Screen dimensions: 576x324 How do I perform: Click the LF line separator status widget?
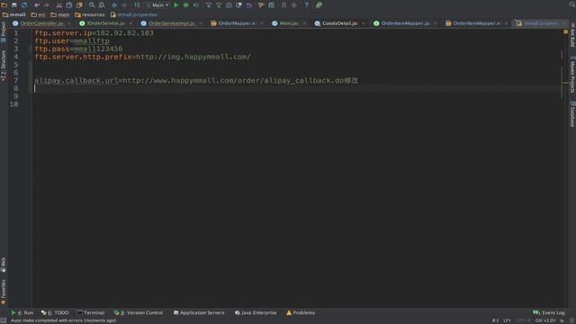click(x=507, y=320)
